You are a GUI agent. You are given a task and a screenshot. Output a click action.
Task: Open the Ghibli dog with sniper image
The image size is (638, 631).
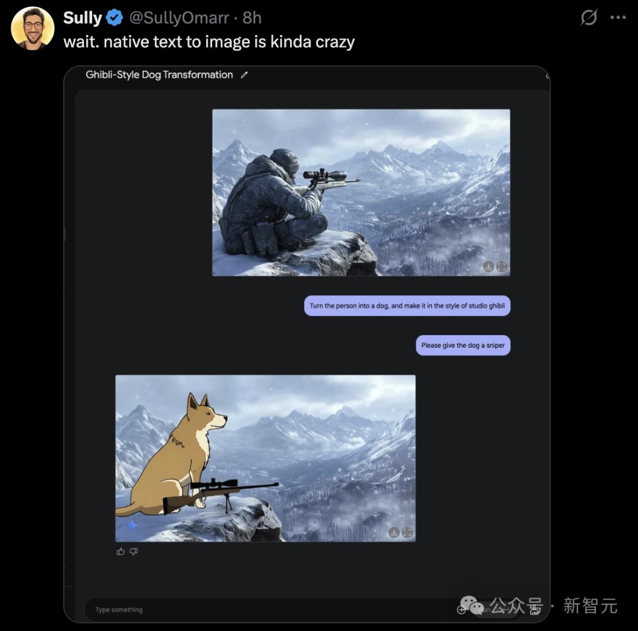tap(265, 458)
